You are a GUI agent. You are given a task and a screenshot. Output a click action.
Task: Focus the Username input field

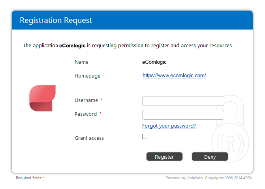[183, 101]
